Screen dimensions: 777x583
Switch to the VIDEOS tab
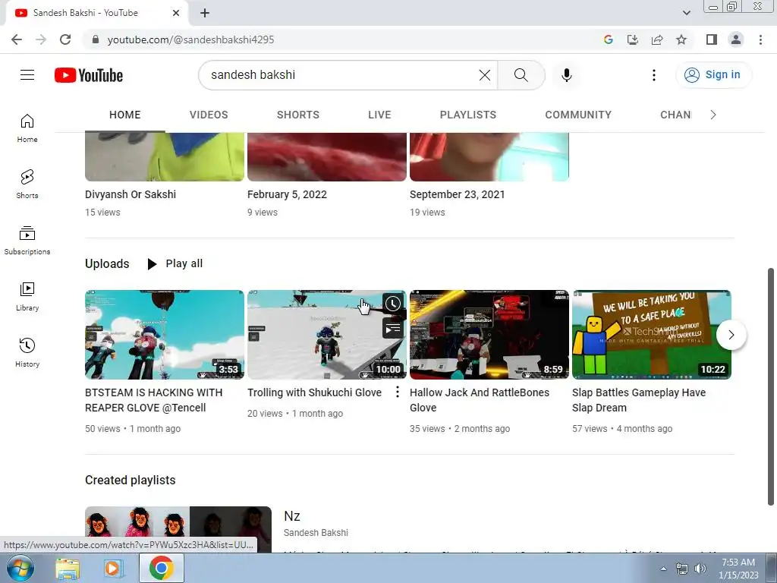pyautogui.click(x=209, y=115)
